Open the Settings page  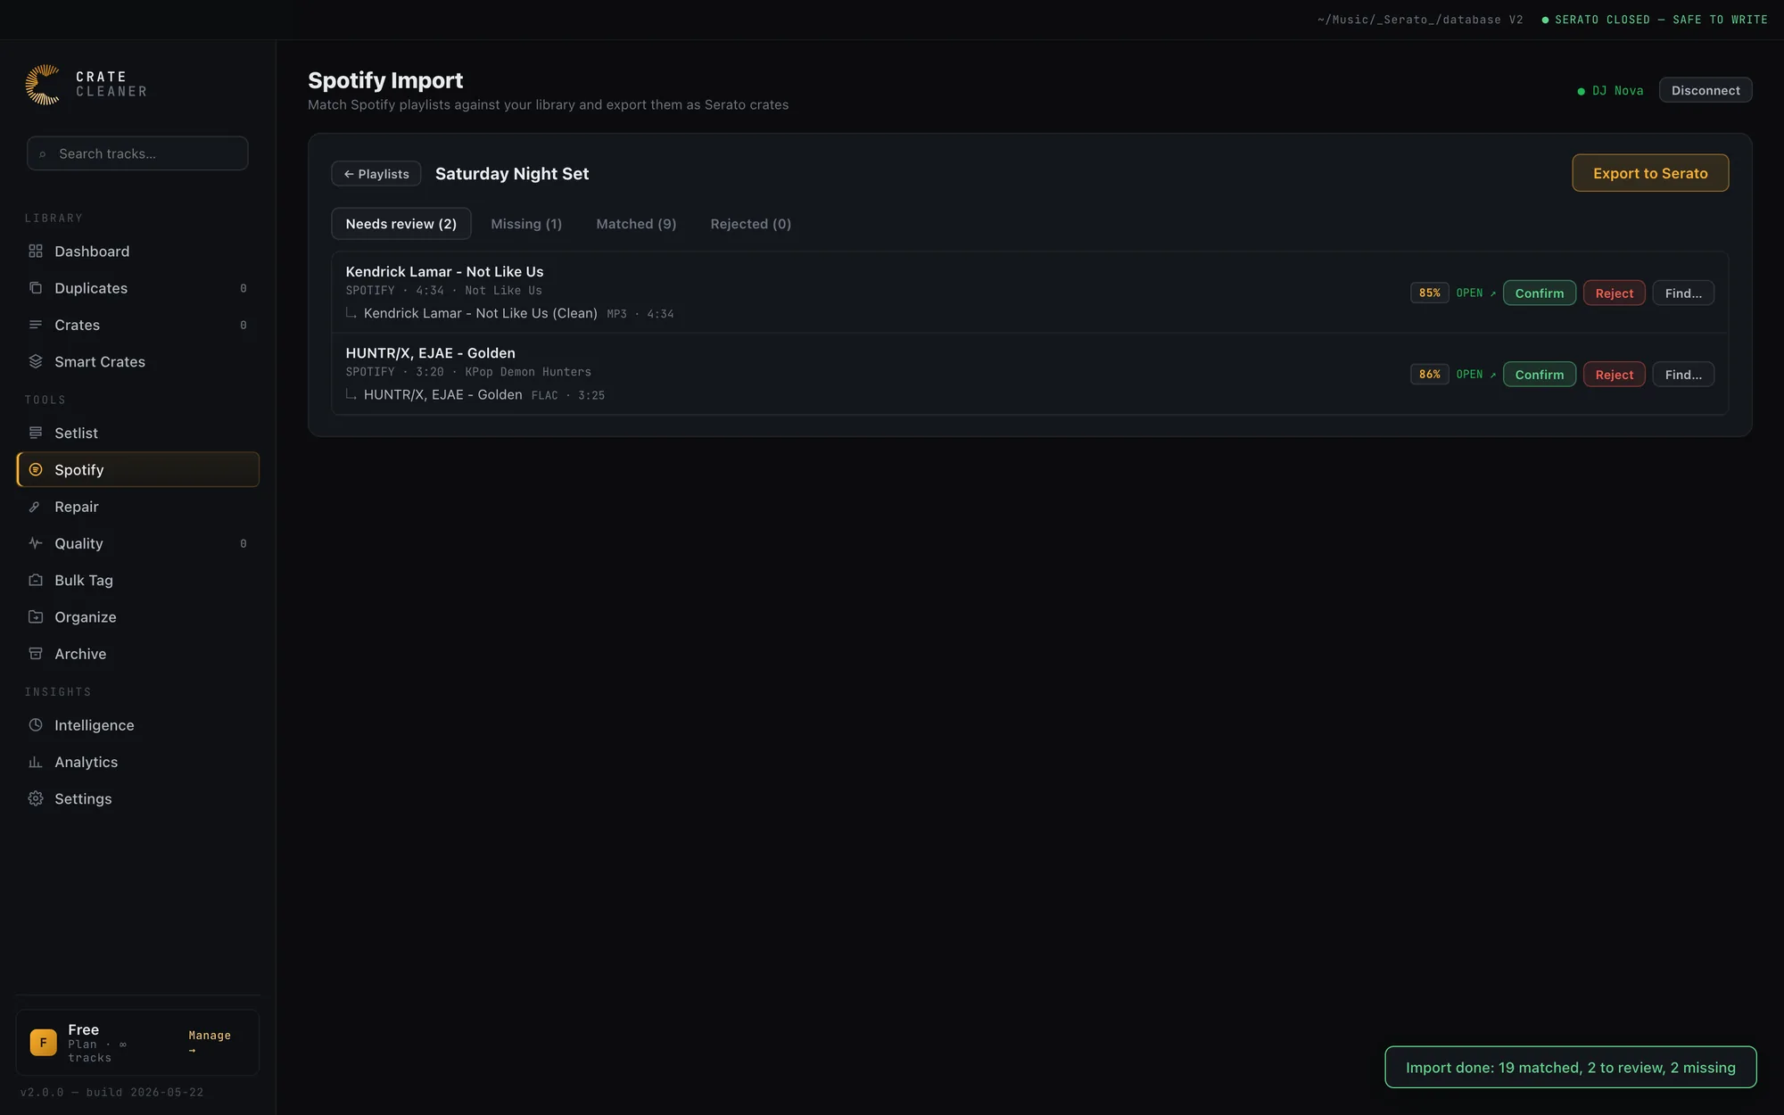pos(137,798)
